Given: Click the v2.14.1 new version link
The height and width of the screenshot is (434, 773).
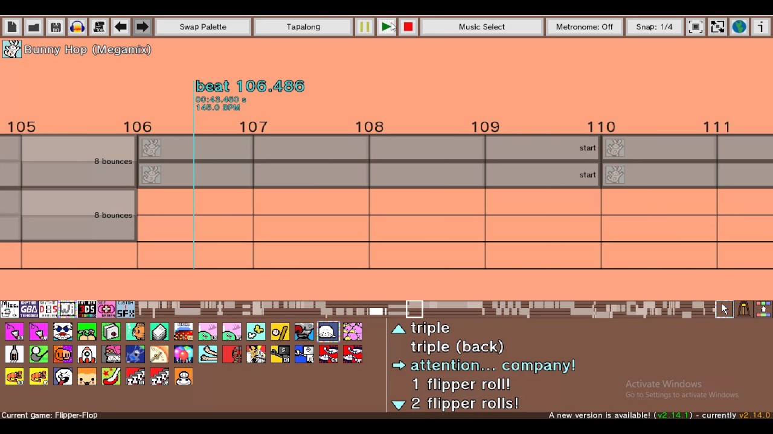Looking at the screenshot, I should point(674,415).
